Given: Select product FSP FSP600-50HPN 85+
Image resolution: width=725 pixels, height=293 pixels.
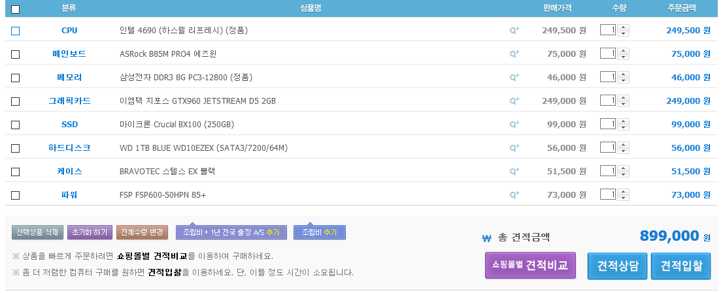Looking at the screenshot, I should (163, 194).
